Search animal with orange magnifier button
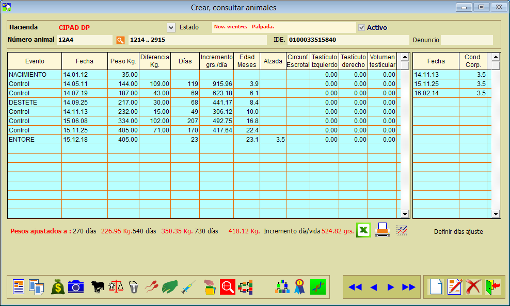 click(120, 40)
